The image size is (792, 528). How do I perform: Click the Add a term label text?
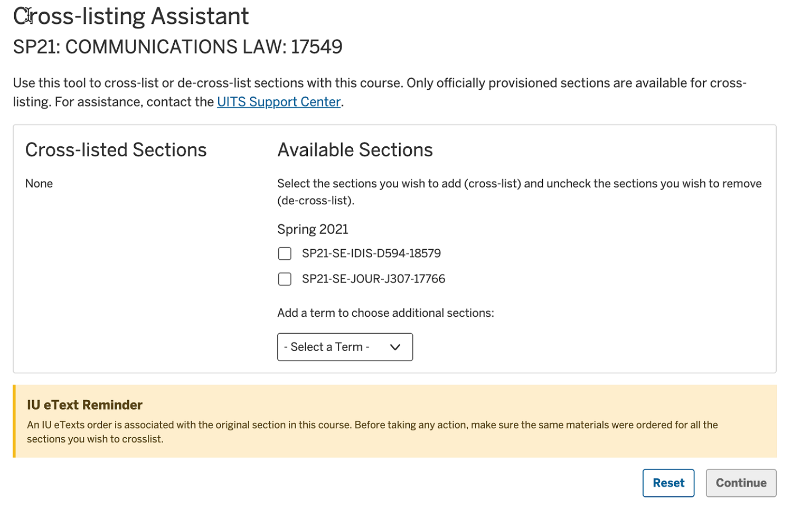(x=385, y=313)
